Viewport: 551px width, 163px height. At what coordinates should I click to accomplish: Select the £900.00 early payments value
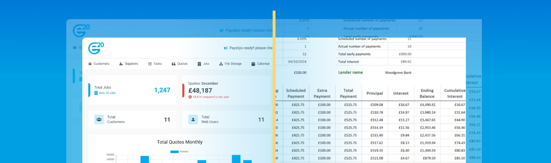point(405,54)
